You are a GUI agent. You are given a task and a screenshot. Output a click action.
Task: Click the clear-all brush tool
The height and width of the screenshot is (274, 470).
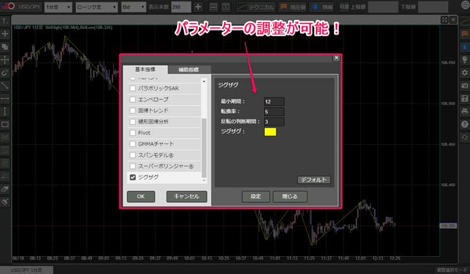[x=5, y=202]
